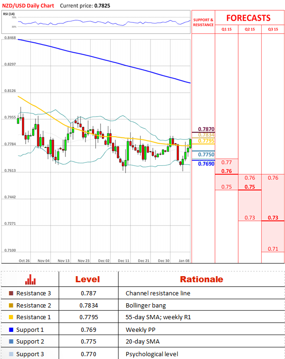Screen dimensions: 285x359
Task: Click the 0.73 forecast in Q2 15 column
Action: click(x=250, y=218)
